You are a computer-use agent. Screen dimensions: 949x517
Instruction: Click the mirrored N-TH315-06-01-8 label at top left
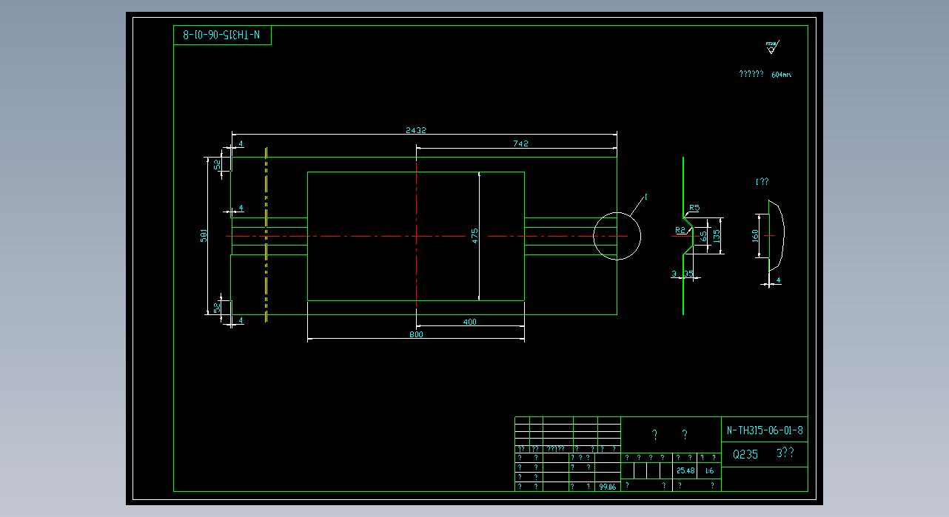click(x=222, y=35)
